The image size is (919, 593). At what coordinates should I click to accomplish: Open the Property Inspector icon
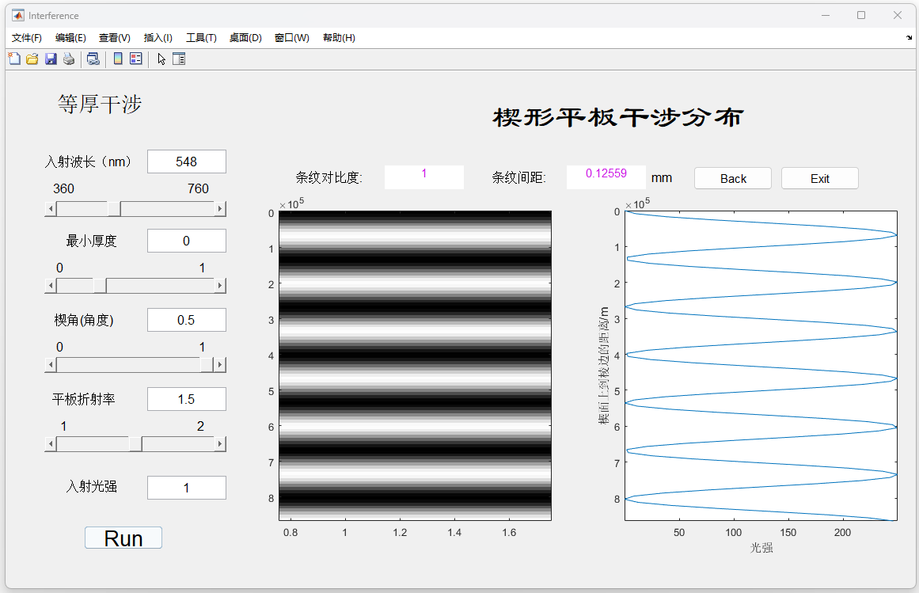[x=179, y=59]
